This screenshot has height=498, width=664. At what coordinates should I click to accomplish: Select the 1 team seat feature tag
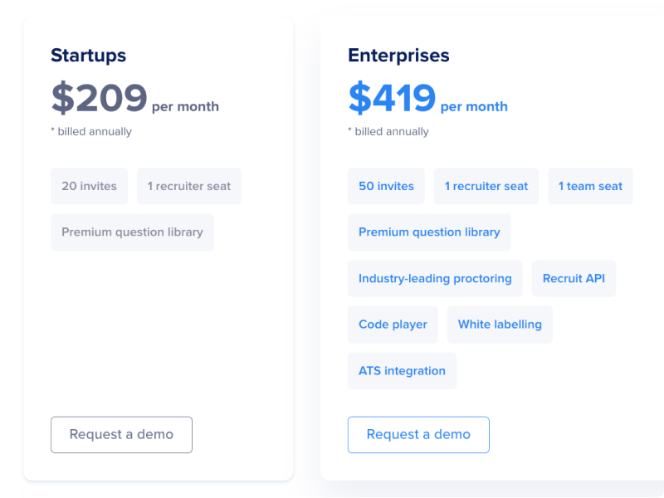[590, 186]
